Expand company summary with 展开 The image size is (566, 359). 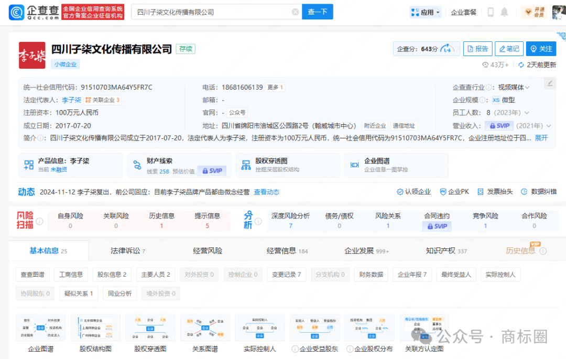[x=541, y=138]
